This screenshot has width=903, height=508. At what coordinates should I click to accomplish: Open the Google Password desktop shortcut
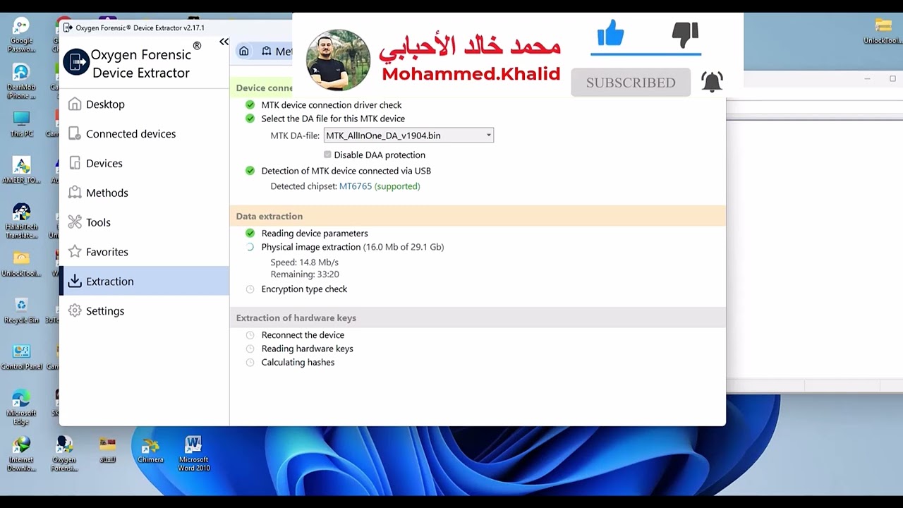pos(21,35)
